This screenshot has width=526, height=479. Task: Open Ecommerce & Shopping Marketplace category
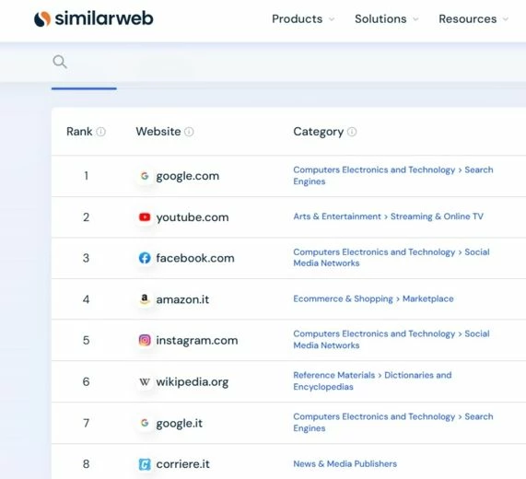pyautogui.click(x=373, y=298)
